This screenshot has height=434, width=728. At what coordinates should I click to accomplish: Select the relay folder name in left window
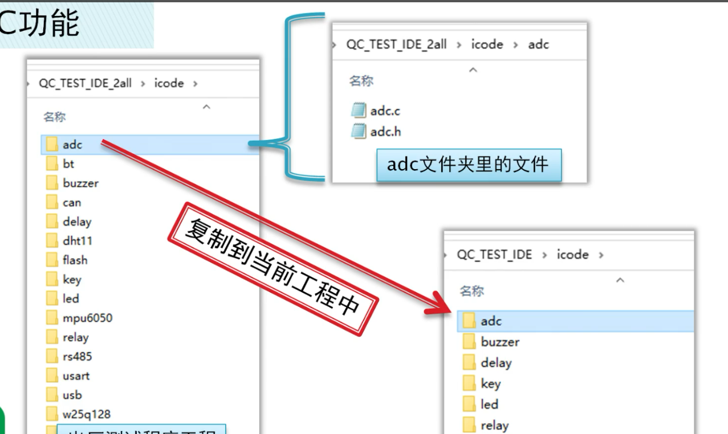coord(76,337)
